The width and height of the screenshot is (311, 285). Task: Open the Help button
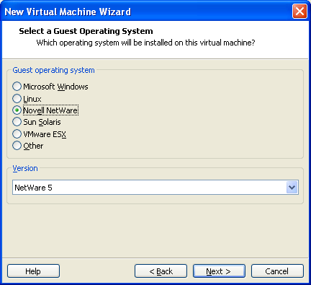(x=33, y=271)
